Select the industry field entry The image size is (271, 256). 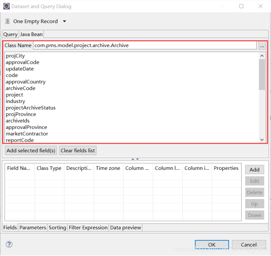point(15,101)
